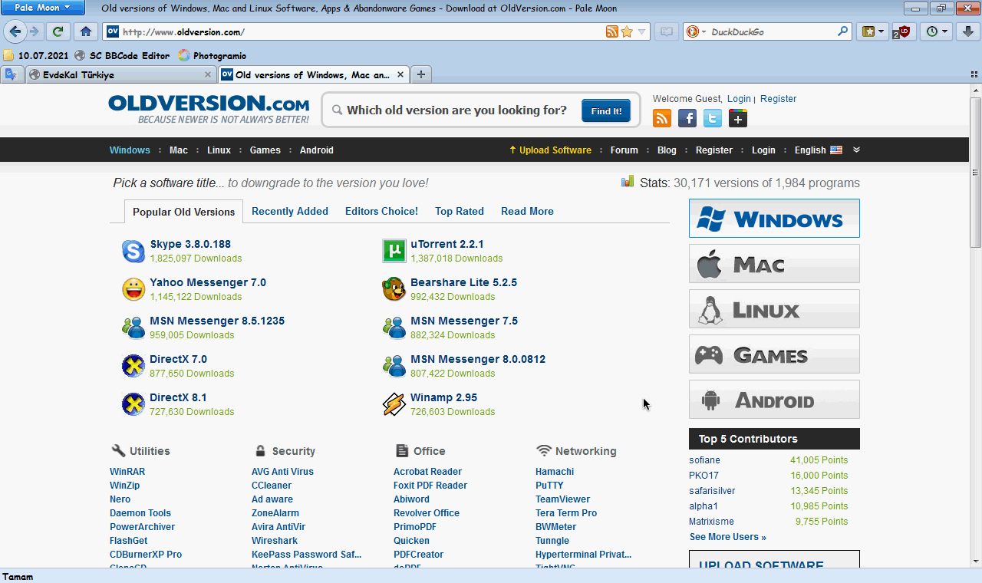Image resolution: width=982 pixels, height=583 pixels.
Task: Click the Skype program icon
Action: pyautogui.click(x=133, y=251)
